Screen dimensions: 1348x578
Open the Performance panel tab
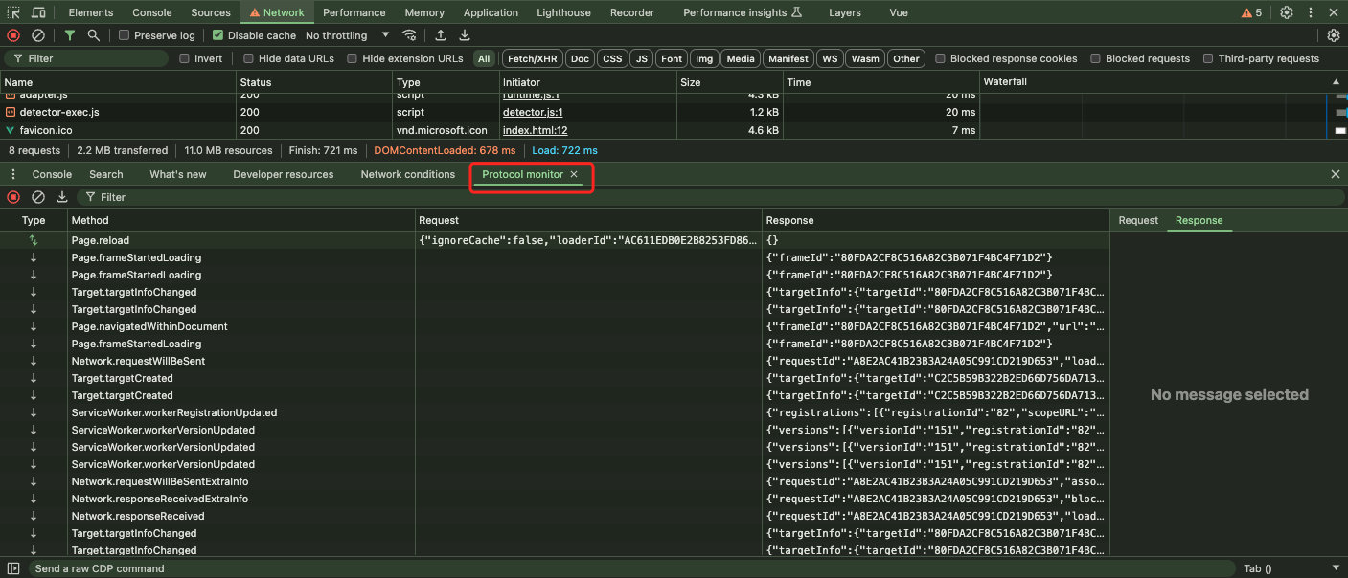(354, 12)
